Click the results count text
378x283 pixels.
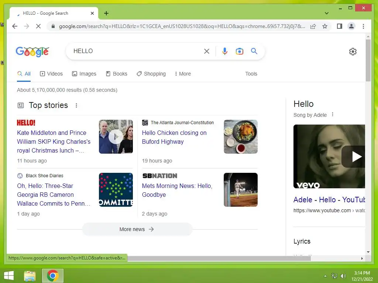(x=67, y=90)
